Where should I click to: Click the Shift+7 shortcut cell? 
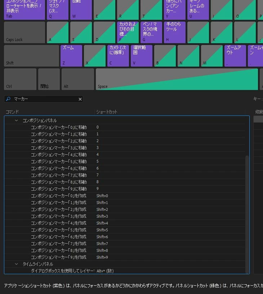(102, 244)
